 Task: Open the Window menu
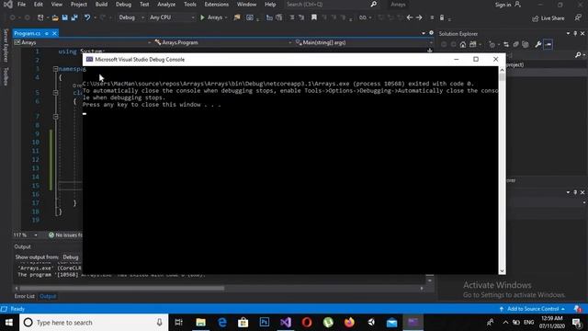click(x=247, y=5)
